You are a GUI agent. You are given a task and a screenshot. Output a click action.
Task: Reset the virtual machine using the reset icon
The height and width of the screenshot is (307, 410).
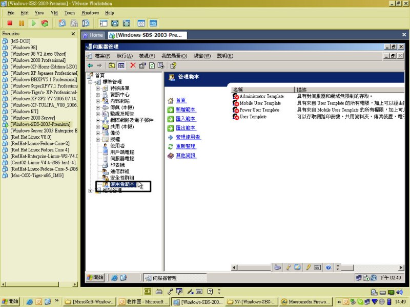point(45,23)
